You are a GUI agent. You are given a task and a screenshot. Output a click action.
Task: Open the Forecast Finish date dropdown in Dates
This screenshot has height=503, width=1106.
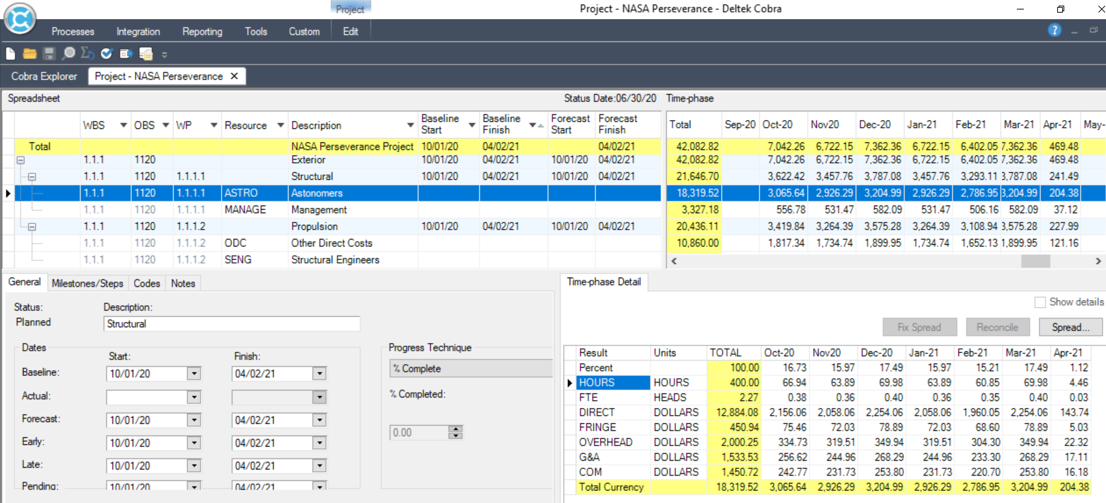(x=319, y=420)
